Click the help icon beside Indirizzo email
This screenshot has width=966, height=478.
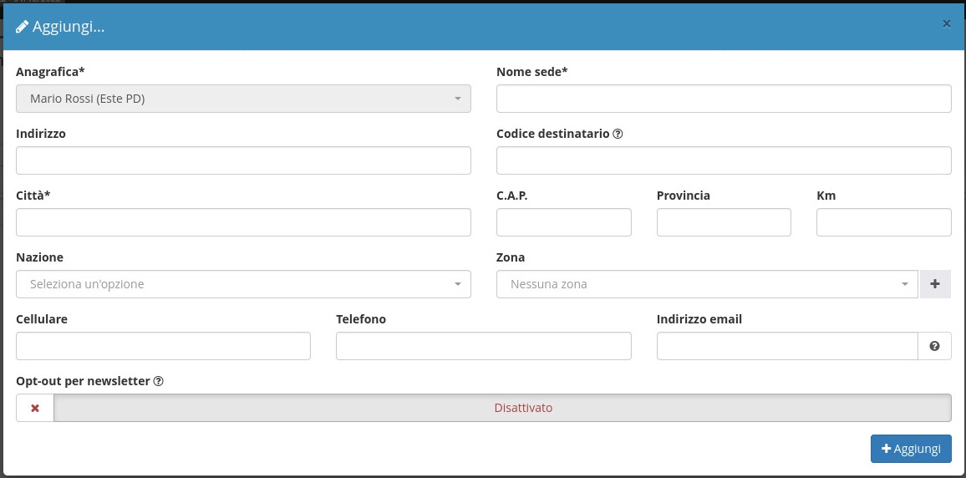[934, 346]
